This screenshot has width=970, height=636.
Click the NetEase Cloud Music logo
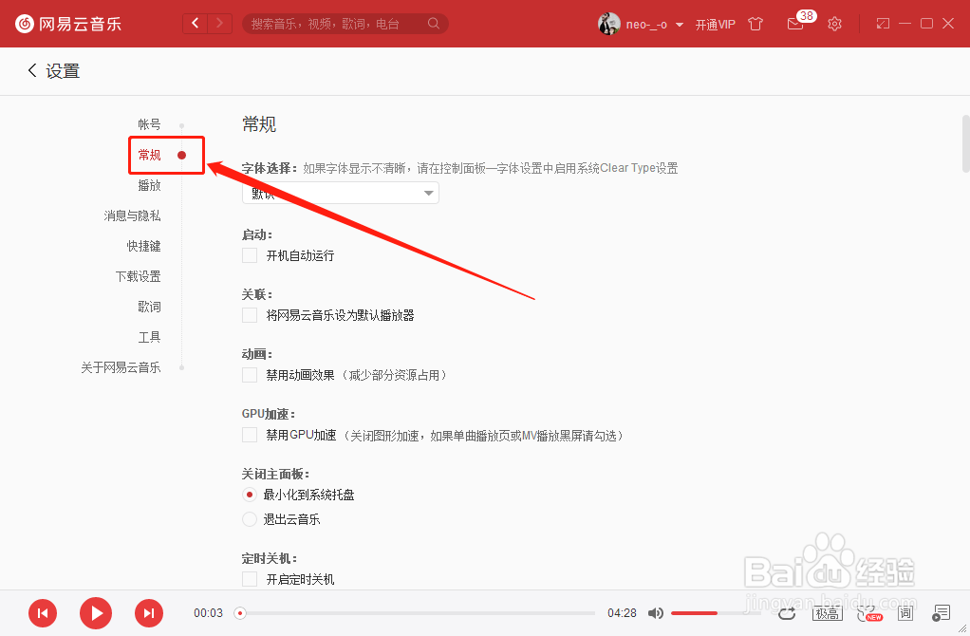coord(68,24)
